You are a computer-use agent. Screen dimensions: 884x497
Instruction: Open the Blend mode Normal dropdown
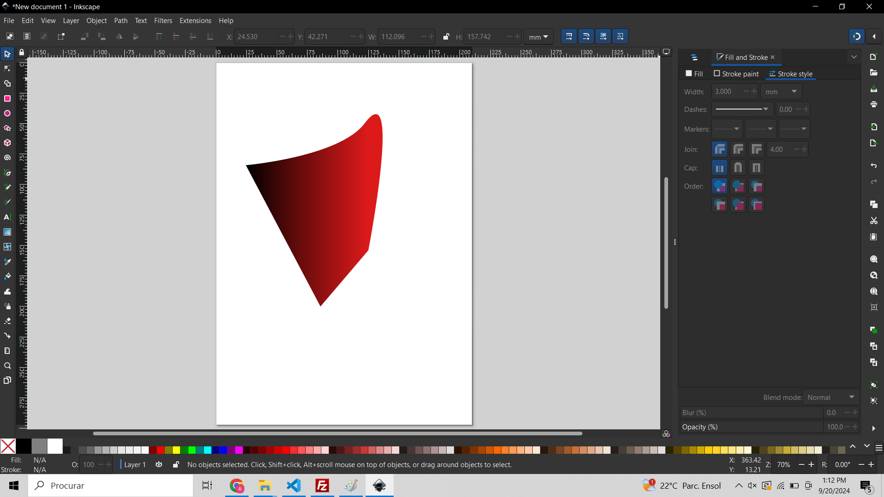coord(831,397)
